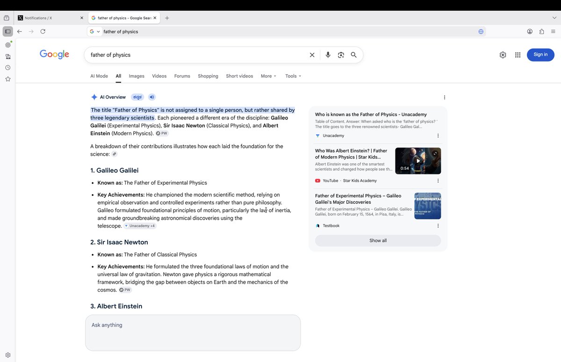Listen to the AI Overview with the speaker icon
Screen dimensions: 561x362
[x=152, y=97]
